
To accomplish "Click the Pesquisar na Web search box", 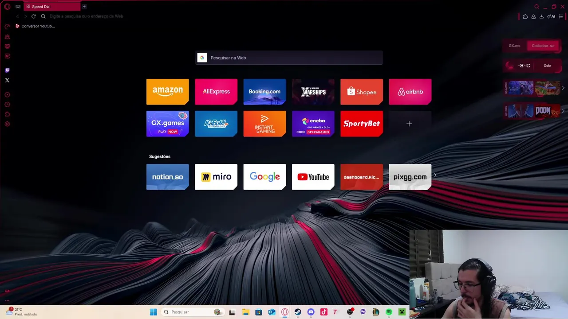I will pos(289,58).
